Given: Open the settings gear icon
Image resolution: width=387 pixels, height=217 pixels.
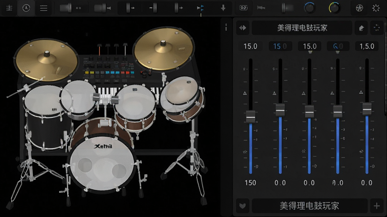Looking at the screenshot, I should pos(376,8).
